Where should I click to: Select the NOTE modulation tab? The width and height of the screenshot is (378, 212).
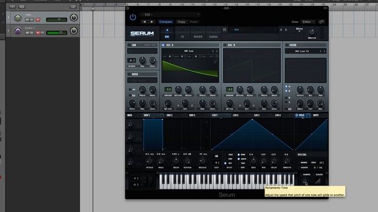pyautogui.click(x=316, y=115)
